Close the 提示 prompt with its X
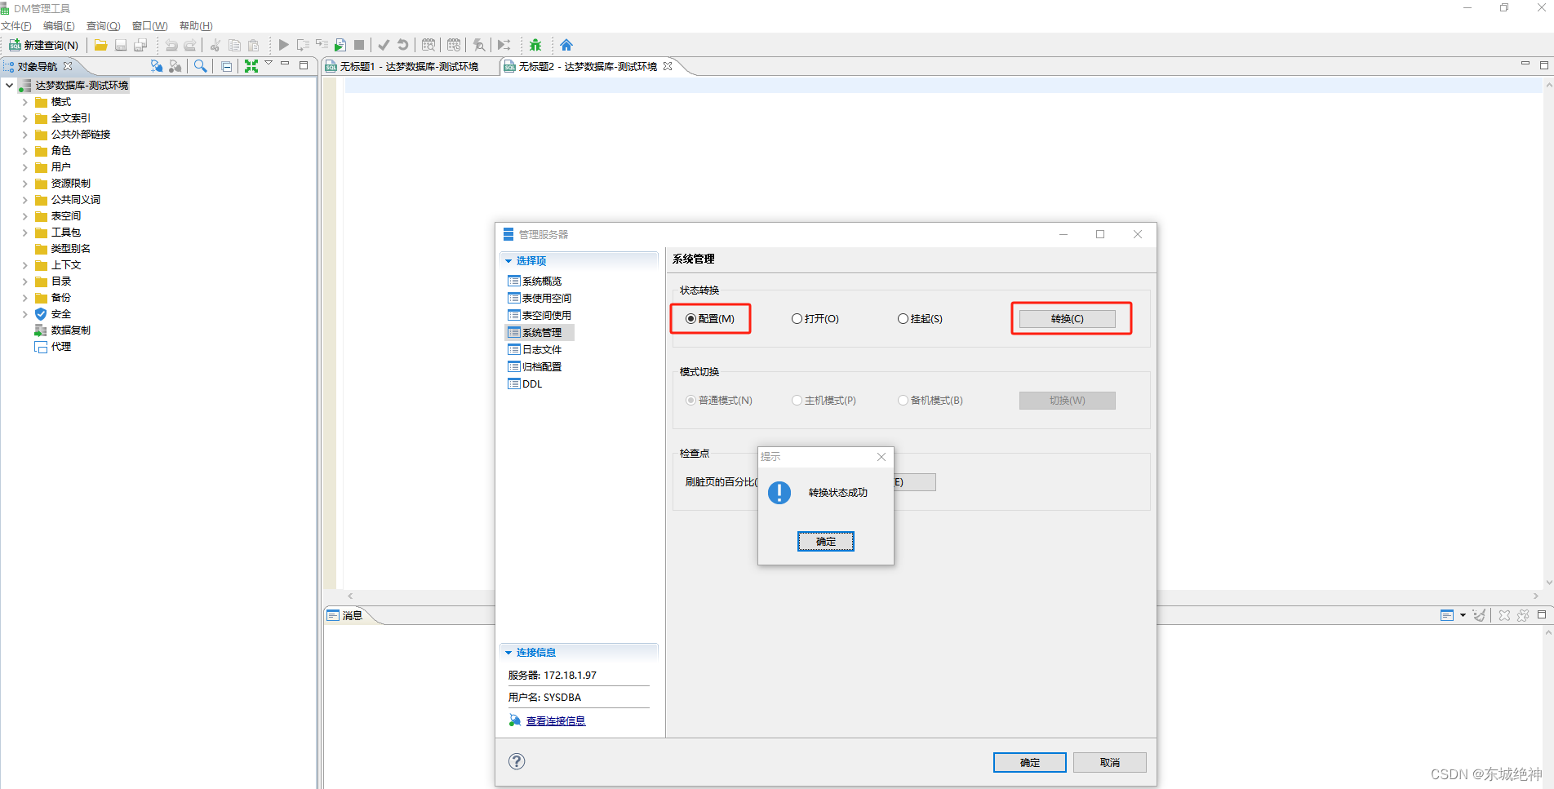 click(881, 457)
